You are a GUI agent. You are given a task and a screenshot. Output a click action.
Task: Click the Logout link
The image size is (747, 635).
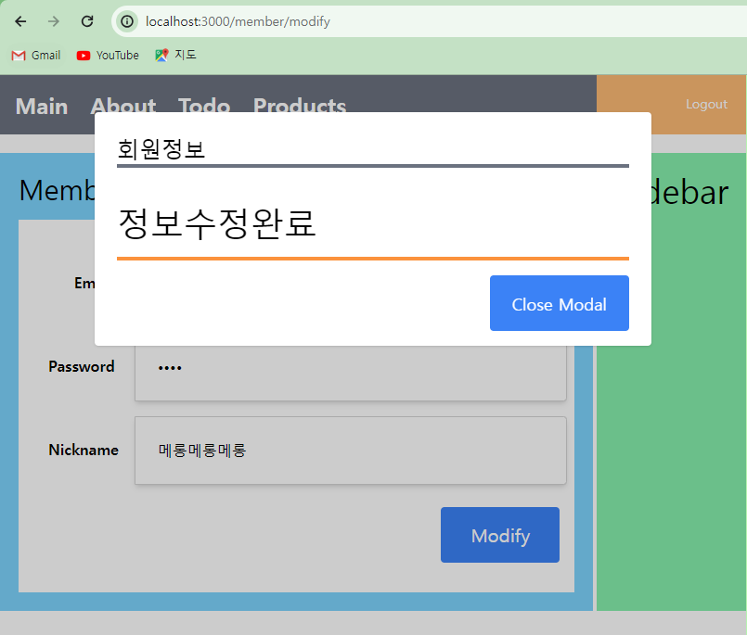(706, 104)
